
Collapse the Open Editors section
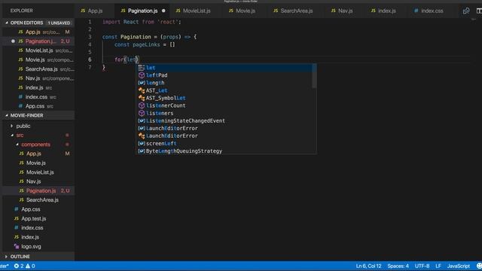[7, 23]
